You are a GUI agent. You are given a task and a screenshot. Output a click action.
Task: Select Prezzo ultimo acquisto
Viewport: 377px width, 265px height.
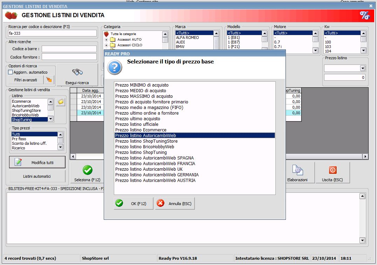[x=194, y=119]
